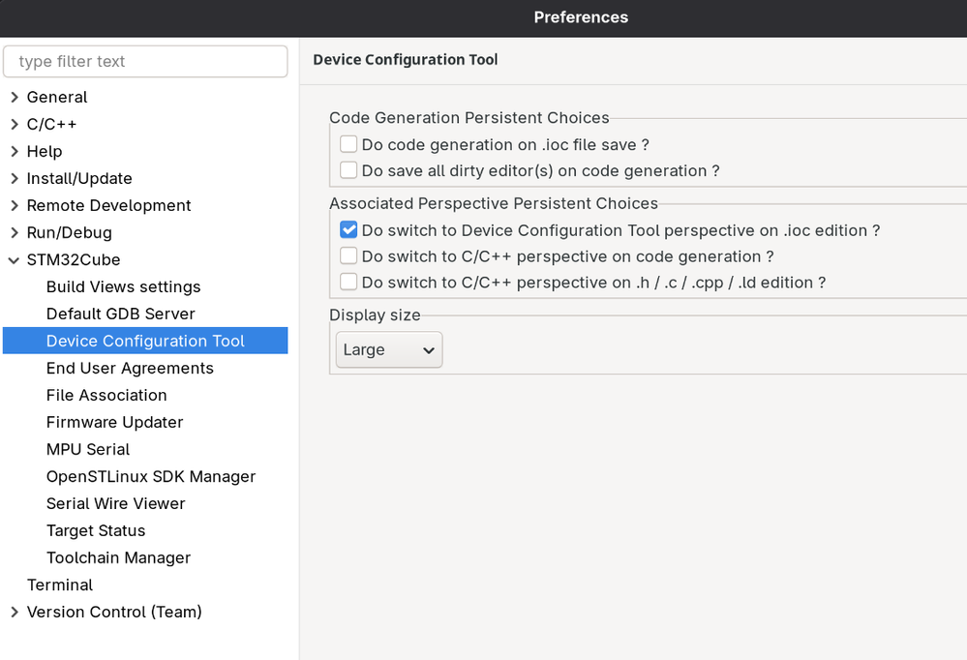The height and width of the screenshot is (660, 967).
Task: Select the Version Control (Team) label
Action: click(x=115, y=612)
